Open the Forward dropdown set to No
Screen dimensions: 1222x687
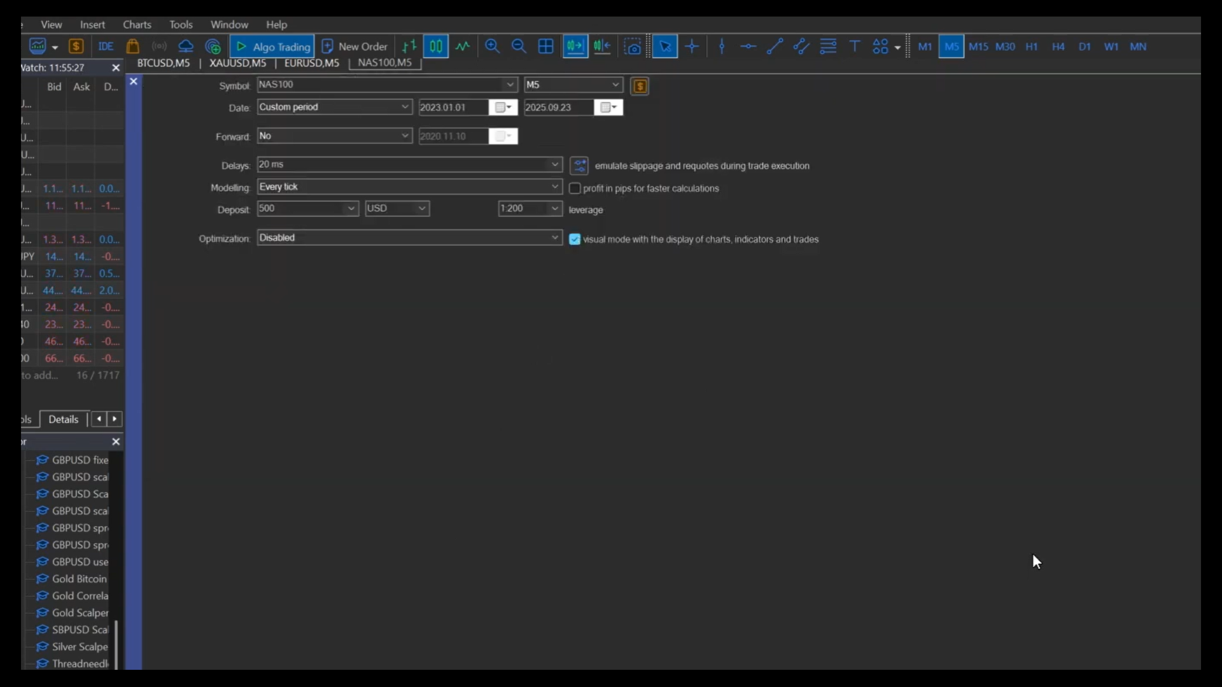coord(335,136)
